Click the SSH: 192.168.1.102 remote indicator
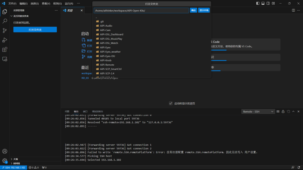Image resolution: width=303 pixels, height=170 pixels. tap(14, 167)
